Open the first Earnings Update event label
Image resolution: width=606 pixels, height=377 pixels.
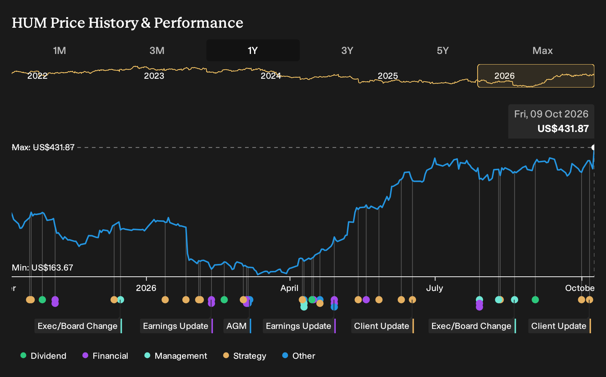coord(176,326)
